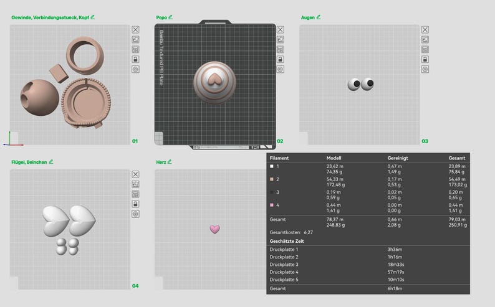Select the beige filament 2 color swatch
The image size is (495, 307).
pos(272,179)
